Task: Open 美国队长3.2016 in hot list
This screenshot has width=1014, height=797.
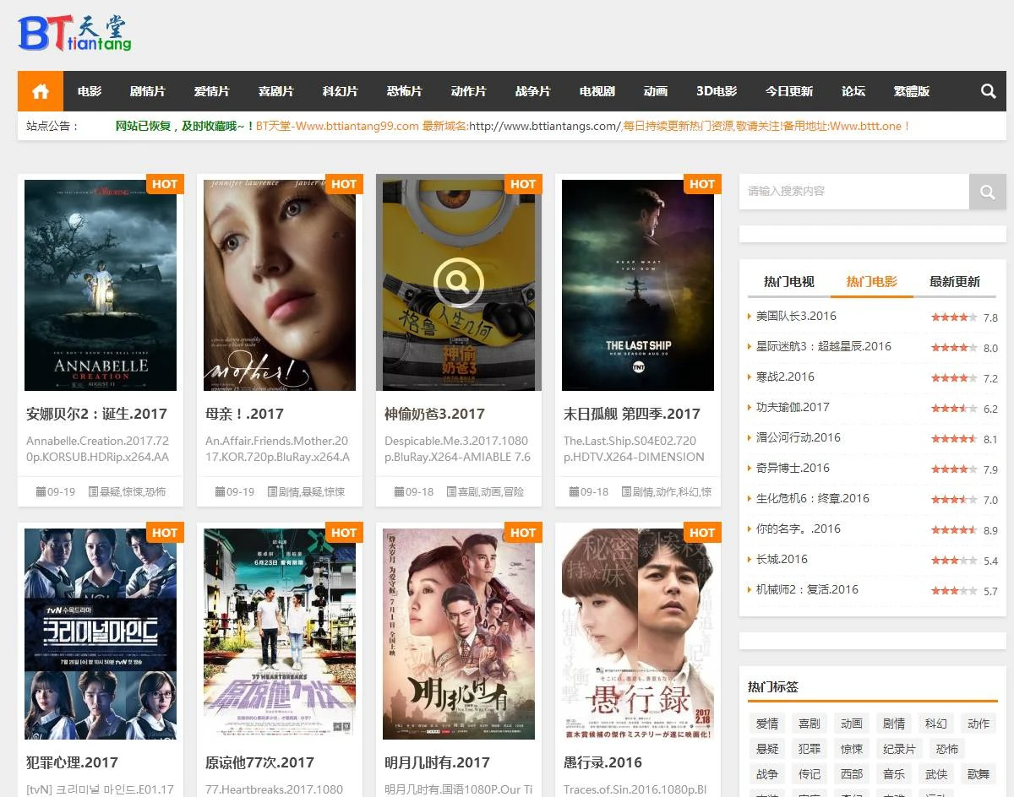Action: pos(796,316)
